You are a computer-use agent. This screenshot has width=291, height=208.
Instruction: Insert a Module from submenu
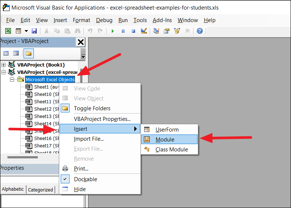click(170, 139)
